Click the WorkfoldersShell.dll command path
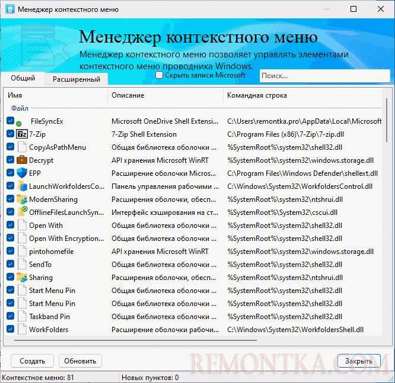Image resolution: width=395 pixels, height=383 pixels. point(295,330)
